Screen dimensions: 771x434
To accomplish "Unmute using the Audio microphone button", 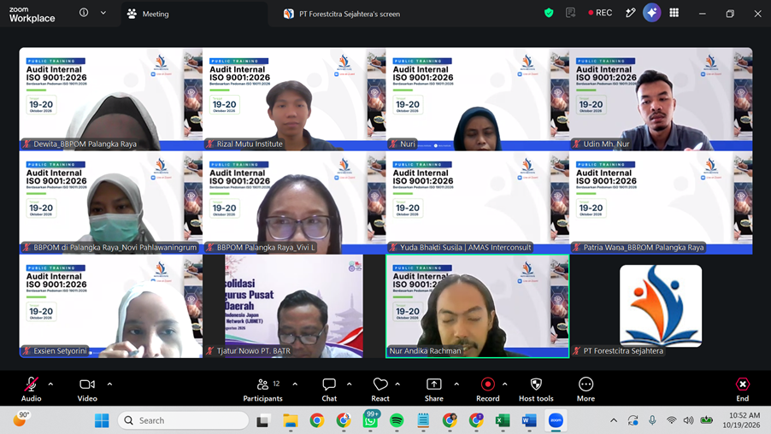I will pos(31,390).
